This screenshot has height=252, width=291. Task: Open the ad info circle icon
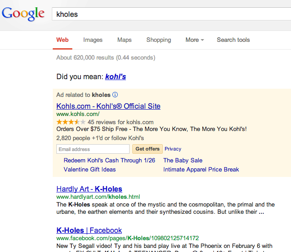pyautogui.click(x=115, y=95)
